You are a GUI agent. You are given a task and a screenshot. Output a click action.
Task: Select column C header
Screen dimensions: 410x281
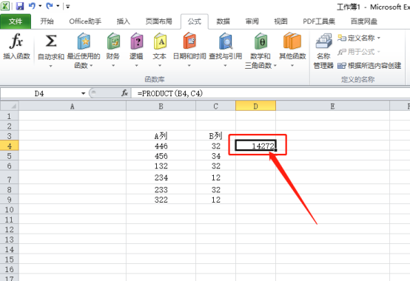point(215,106)
